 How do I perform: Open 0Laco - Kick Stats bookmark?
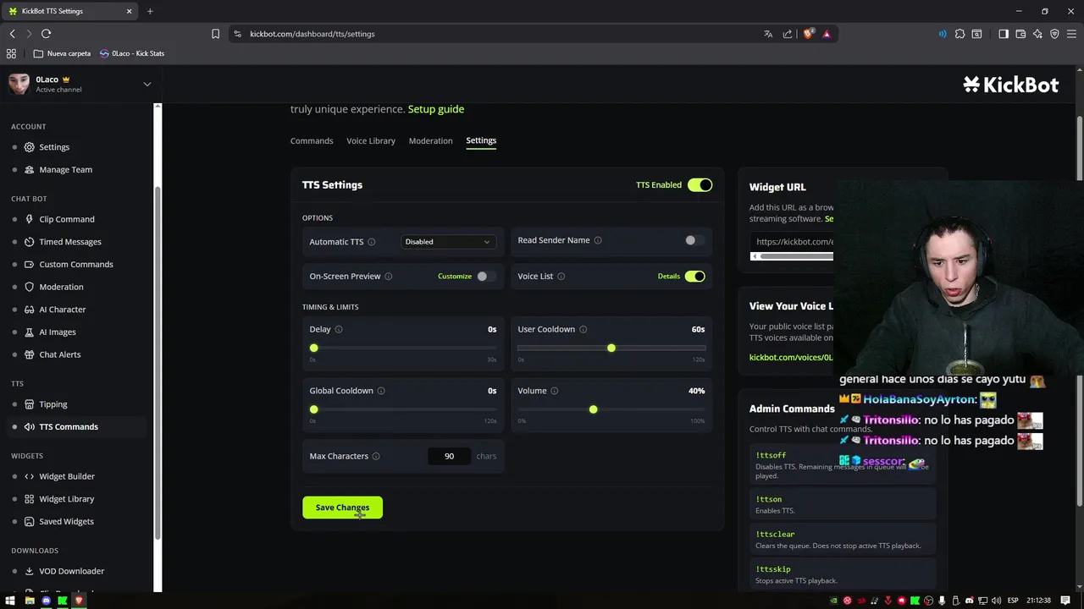pos(132,53)
